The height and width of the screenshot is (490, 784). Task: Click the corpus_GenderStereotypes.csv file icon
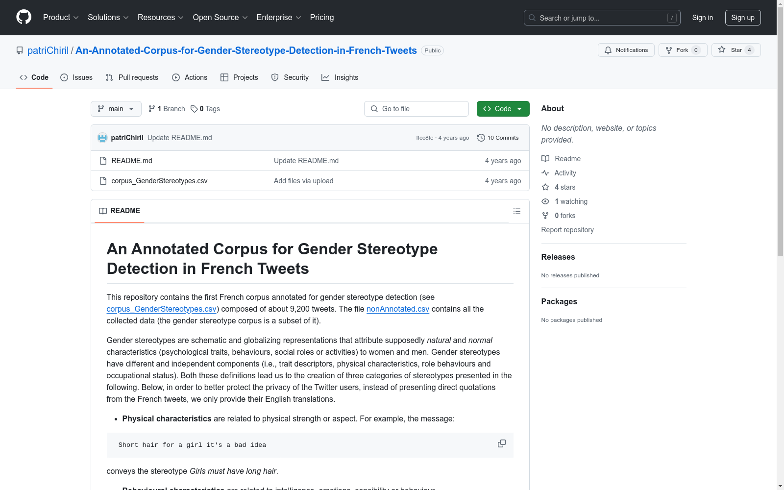coord(103,181)
